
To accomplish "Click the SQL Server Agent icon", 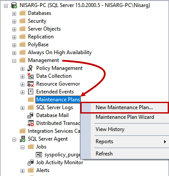I will (x=22, y=139).
